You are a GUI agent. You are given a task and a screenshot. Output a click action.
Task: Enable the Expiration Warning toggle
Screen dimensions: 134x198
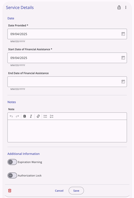click(x=12, y=162)
